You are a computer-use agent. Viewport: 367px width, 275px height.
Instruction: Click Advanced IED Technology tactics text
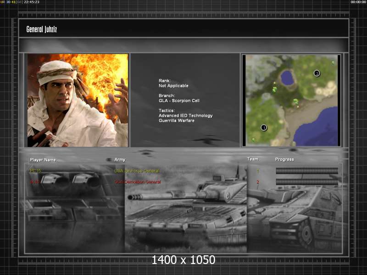point(186,115)
